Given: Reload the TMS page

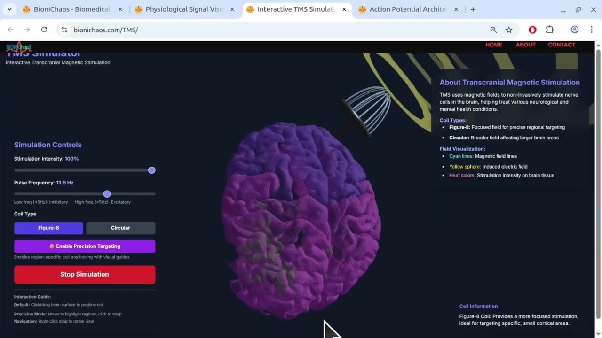Looking at the screenshot, I should (44, 30).
